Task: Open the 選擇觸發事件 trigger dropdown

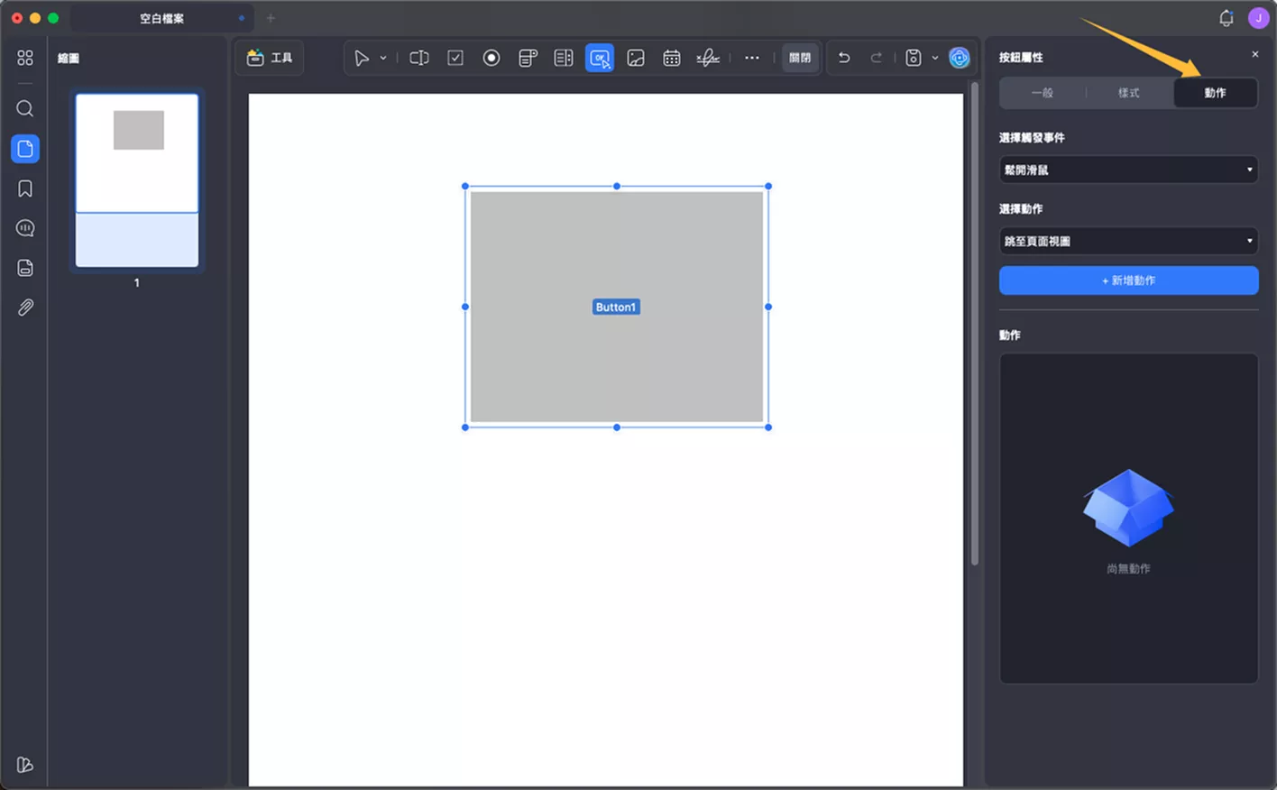Action: [x=1129, y=170]
